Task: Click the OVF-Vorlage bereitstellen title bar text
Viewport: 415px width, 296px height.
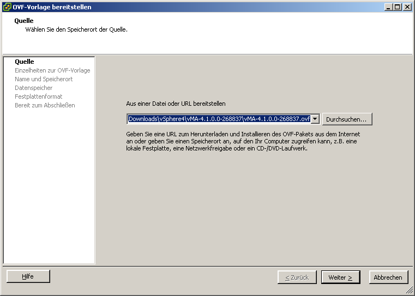Action: coord(52,7)
